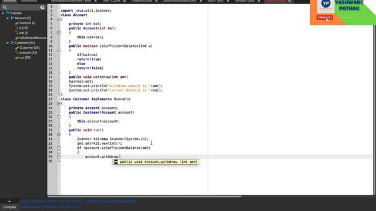Click the Customer [22] class icon
Image resolution: width=376 pixels, height=211 pixels.
(x=12, y=43)
